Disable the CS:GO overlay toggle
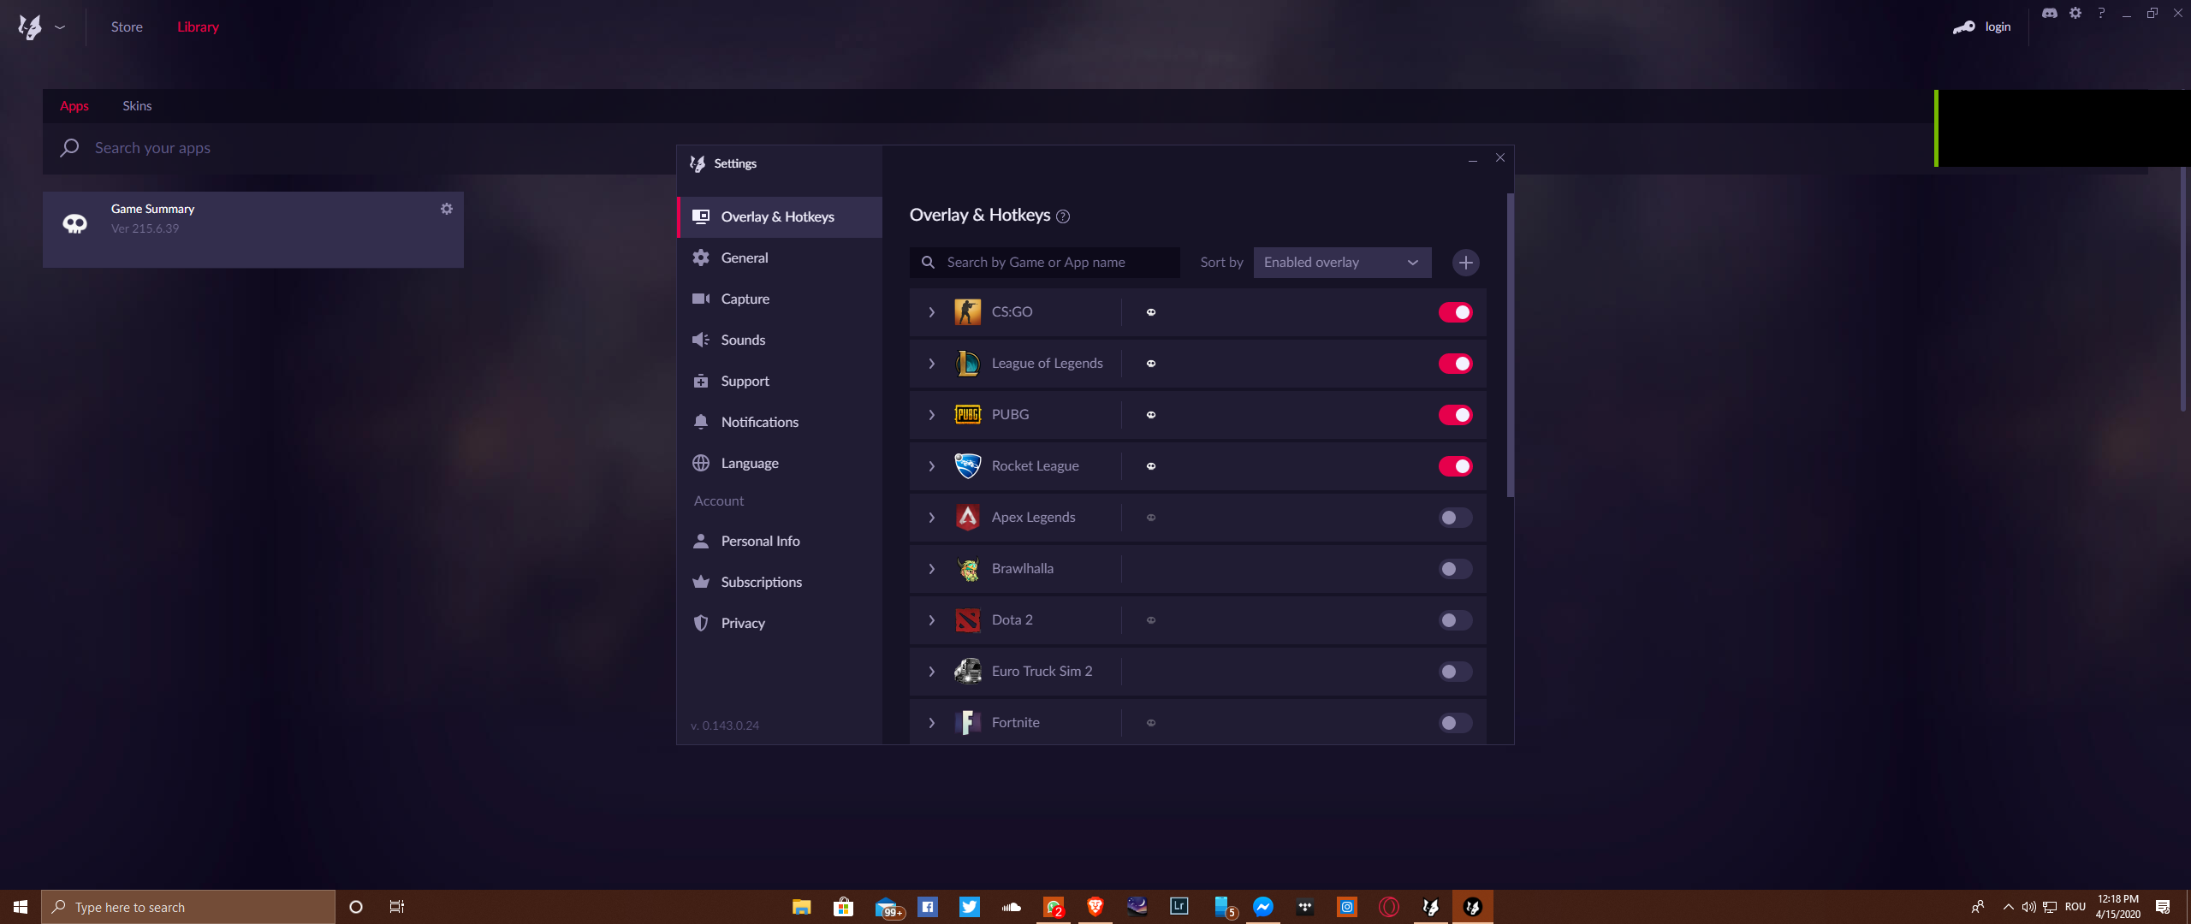The height and width of the screenshot is (924, 2191). [x=1458, y=311]
